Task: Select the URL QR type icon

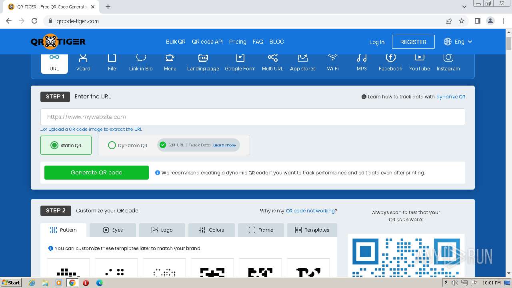Action: click(x=54, y=63)
